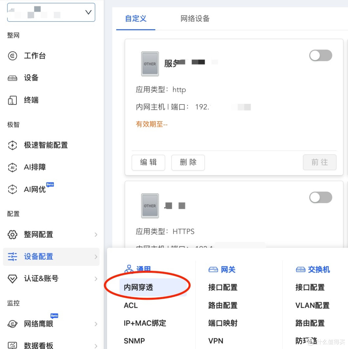Screen dimensions: 348x349
Task: Click the 认证&账号 diamond icon
Action: click(x=13, y=279)
